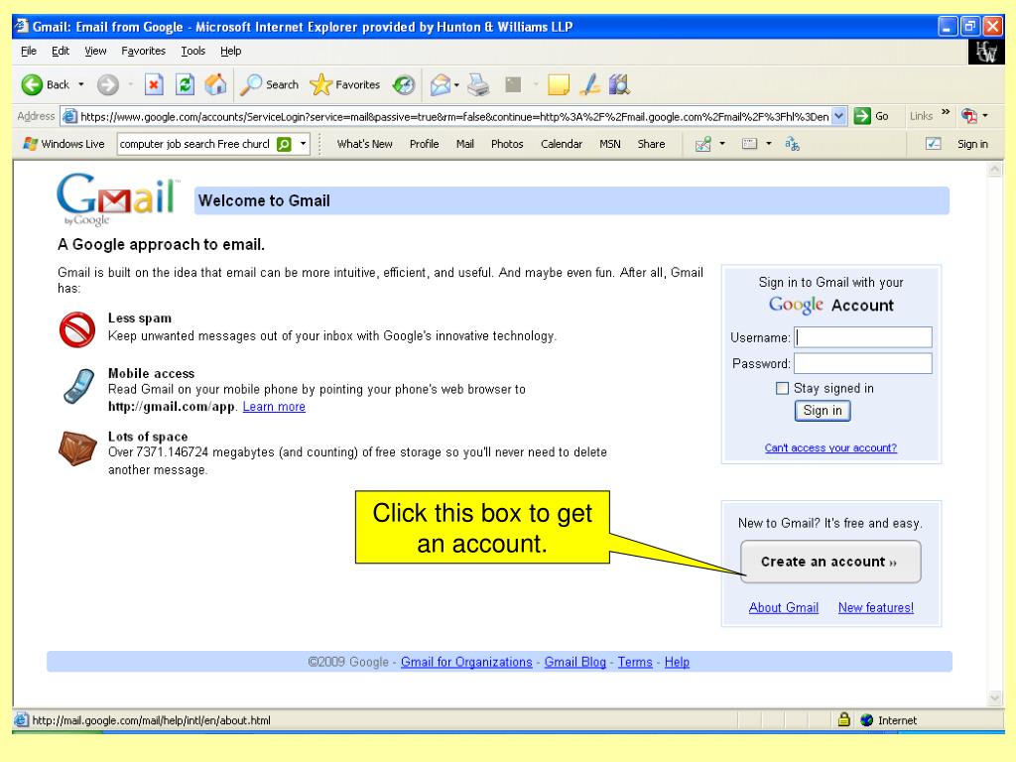Click into the address bar URL
The height and width of the screenshot is (762, 1016).
[454, 116]
